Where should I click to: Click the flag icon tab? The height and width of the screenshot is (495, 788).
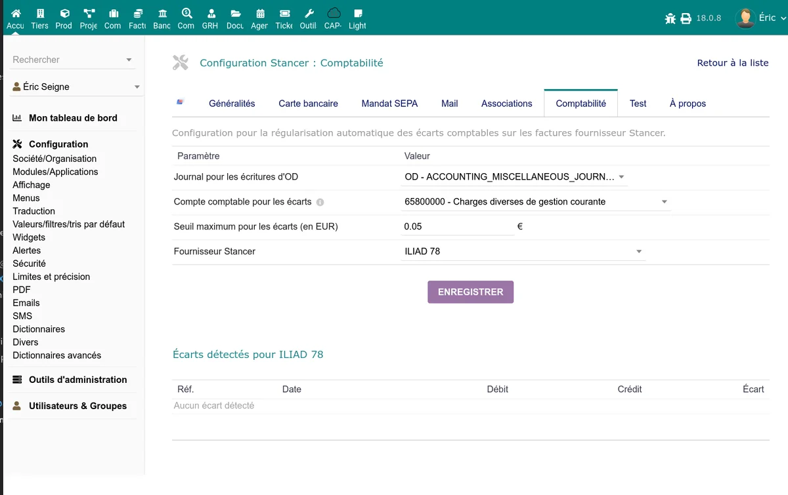(x=181, y=102)
